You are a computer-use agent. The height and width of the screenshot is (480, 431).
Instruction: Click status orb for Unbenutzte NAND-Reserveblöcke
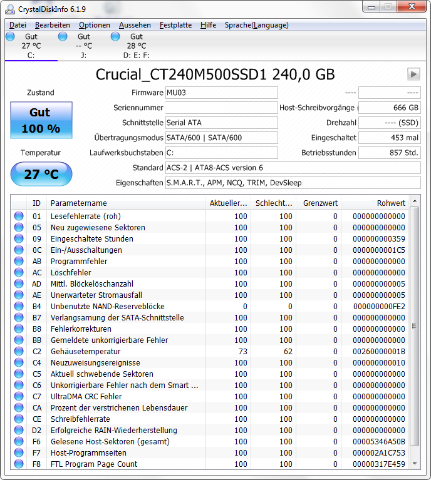pyautogui.click(x=19, y=307)
